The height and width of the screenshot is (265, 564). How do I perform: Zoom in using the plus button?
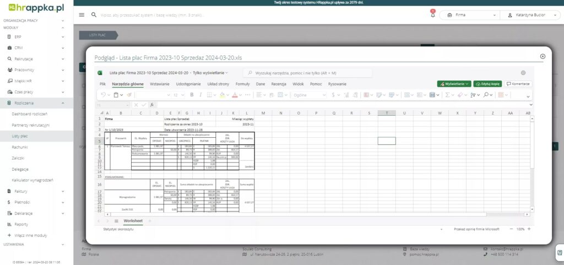coord(529,229)
